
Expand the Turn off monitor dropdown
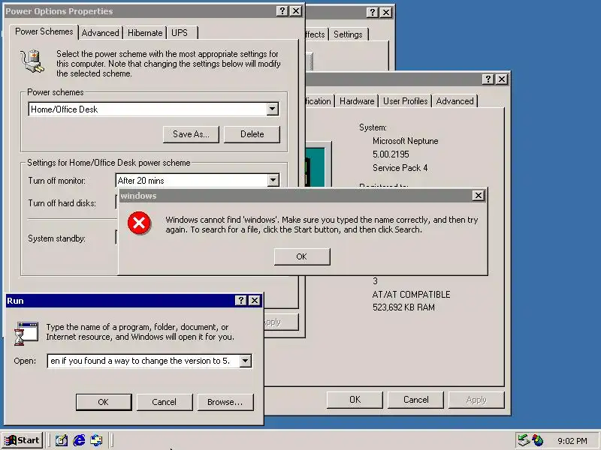(x=273, y=180)
